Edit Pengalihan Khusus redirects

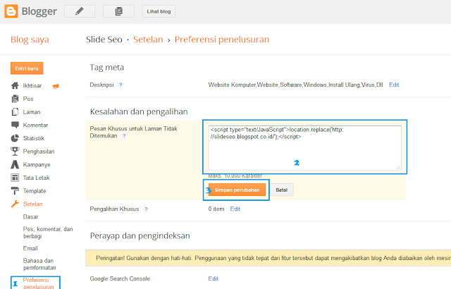click(235, 209)
